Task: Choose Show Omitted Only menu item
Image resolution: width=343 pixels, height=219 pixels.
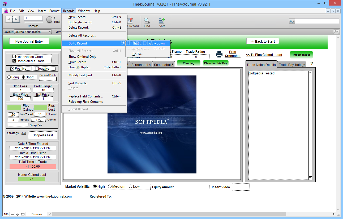Action: tap(94, 57)
